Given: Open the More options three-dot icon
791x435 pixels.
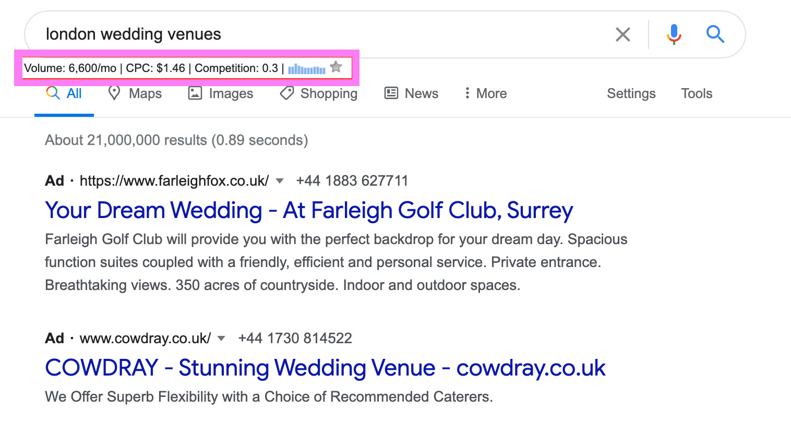Looking at the screenshot, I should tap(468, 93).
